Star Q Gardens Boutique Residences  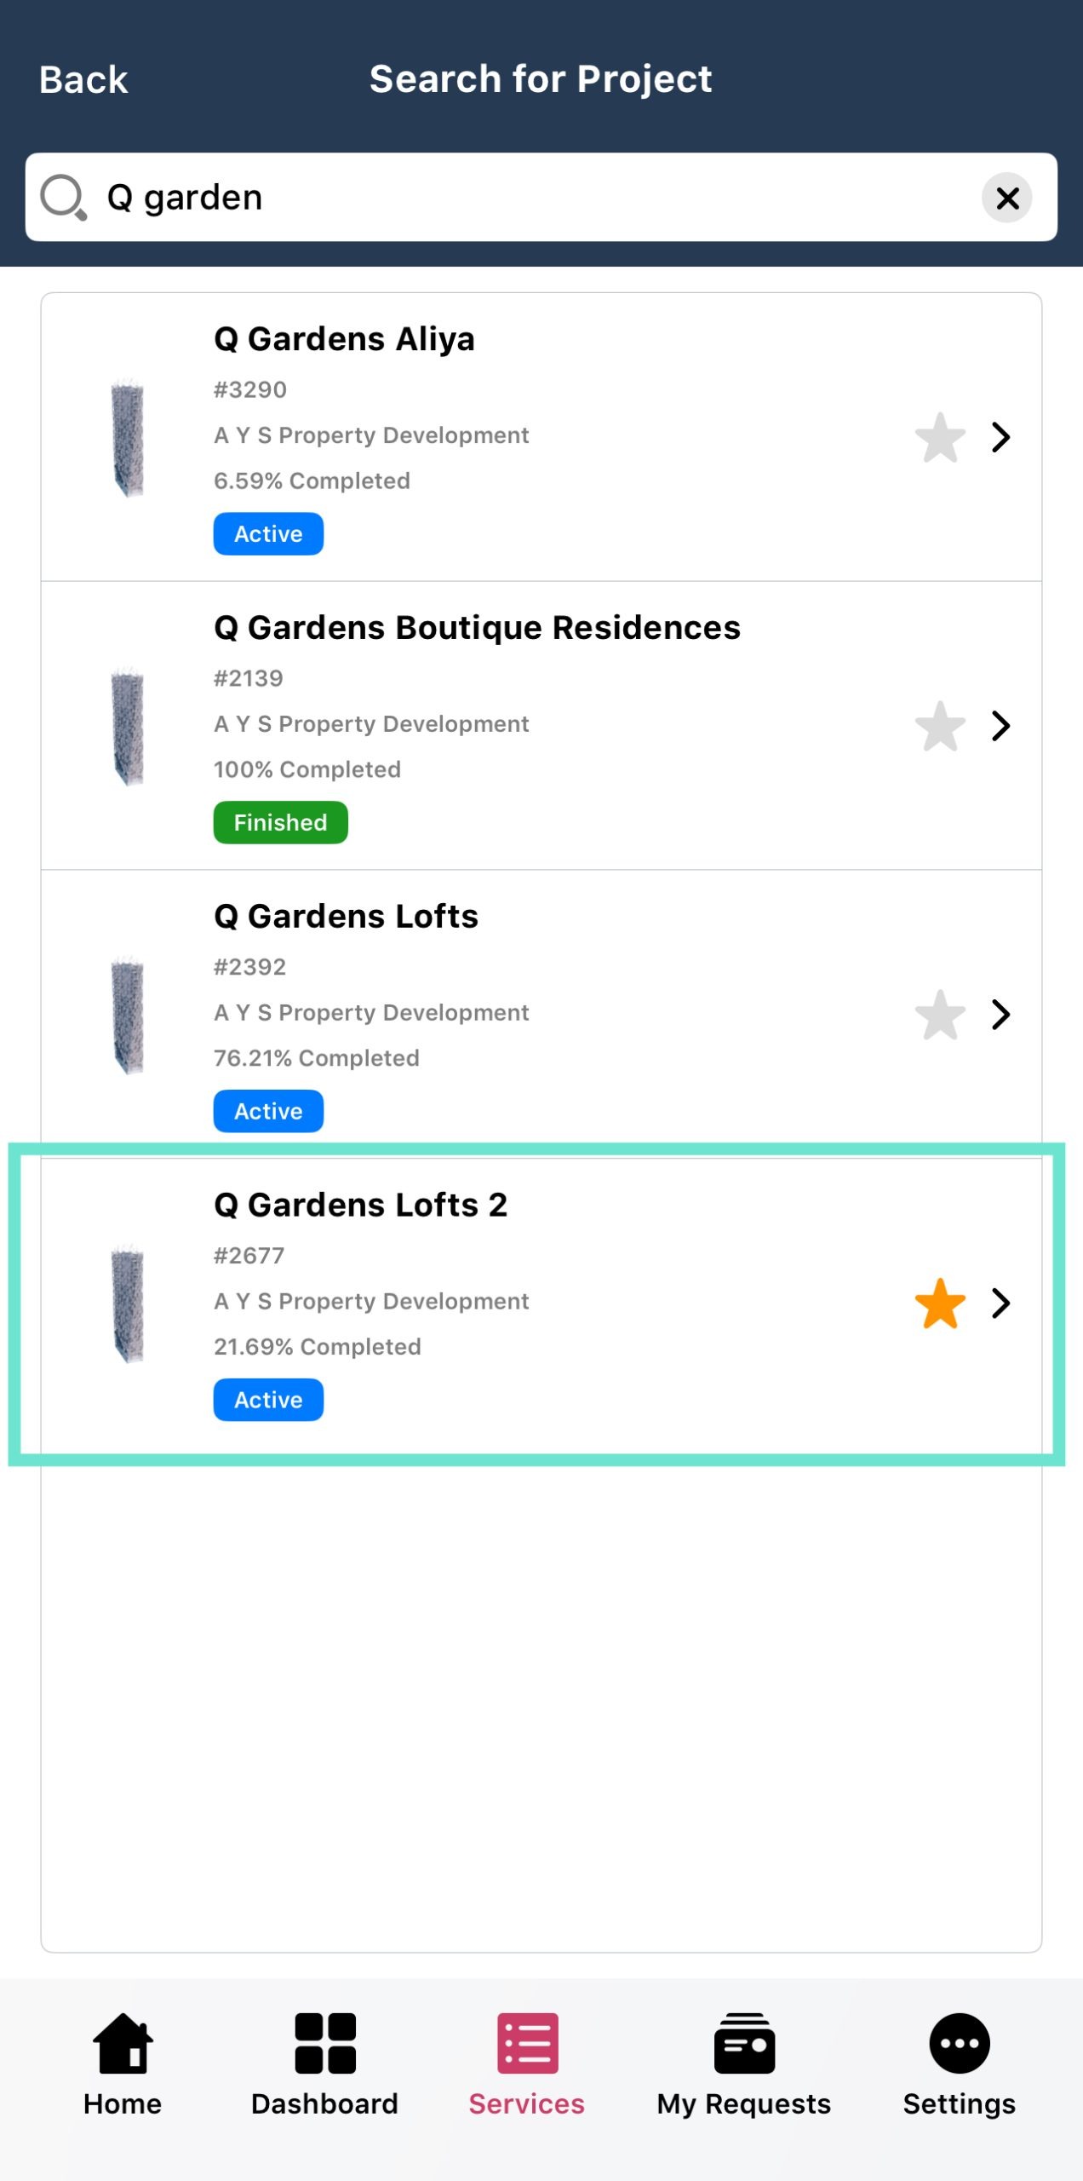coord(940,727)
